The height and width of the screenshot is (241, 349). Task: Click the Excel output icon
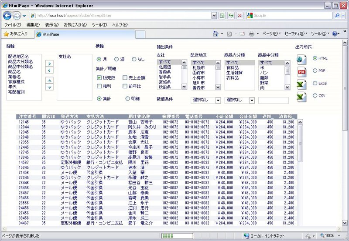301,84
